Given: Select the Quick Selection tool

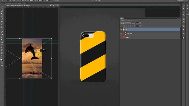Looking at the screenshot, I should tap(2, 14).
